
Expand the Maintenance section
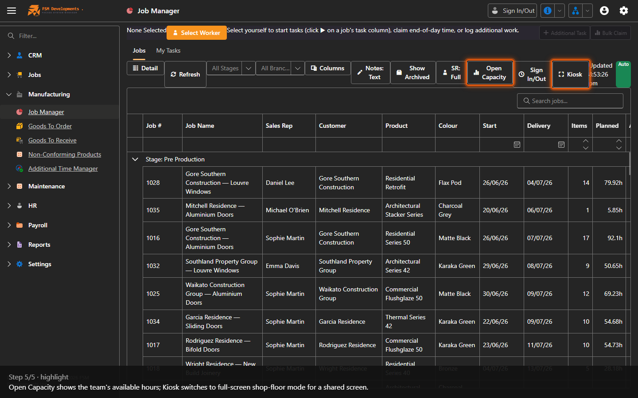[x=9, y=186]
